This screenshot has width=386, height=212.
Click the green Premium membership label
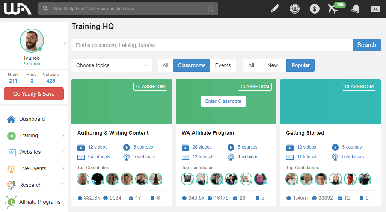pyautogui.click(x=32, y=64)
